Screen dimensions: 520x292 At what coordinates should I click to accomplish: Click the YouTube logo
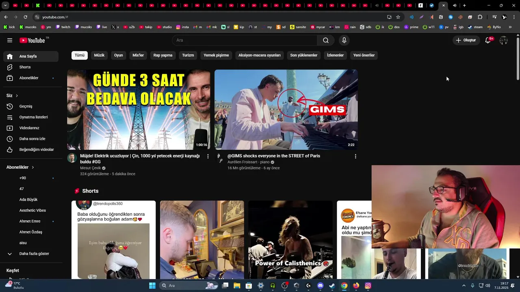click(32, 40)
